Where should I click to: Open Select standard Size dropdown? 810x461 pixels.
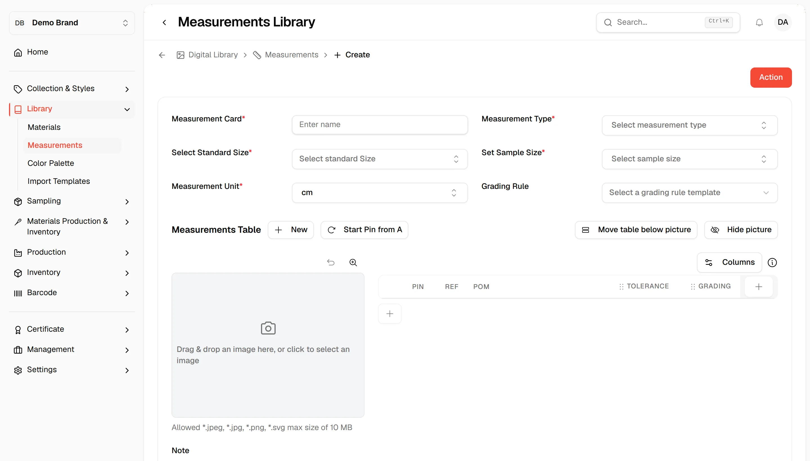[x=379, y=159]
